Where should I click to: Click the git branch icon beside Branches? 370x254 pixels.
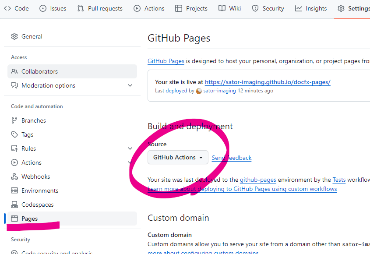click(x=14, y=120)
